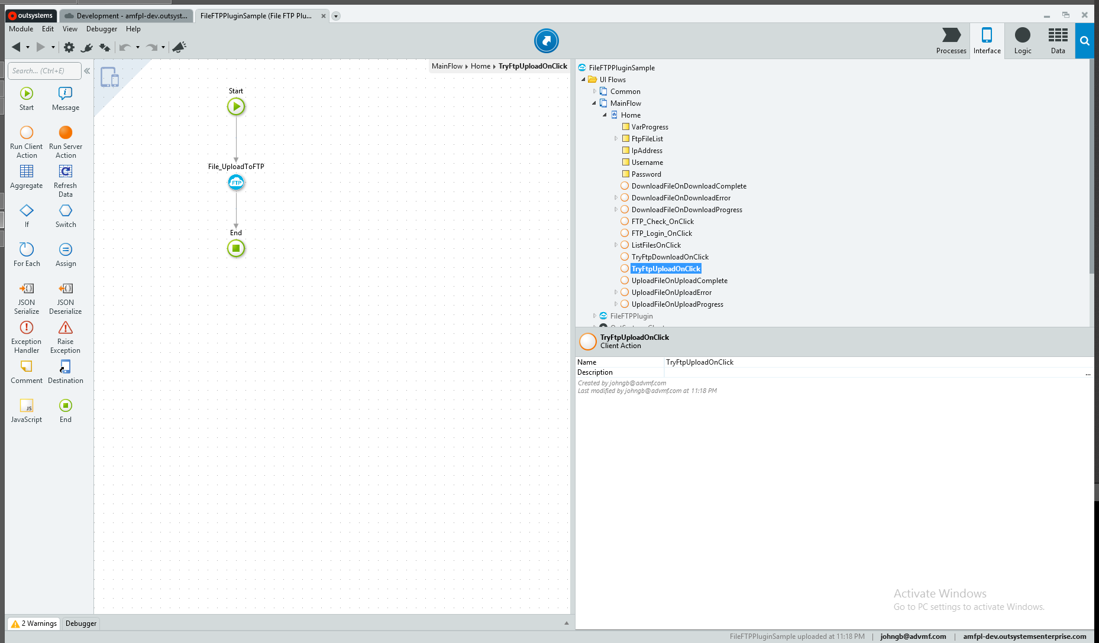Click the redo toolbar button
Image resolution: width=1099 pixels, height=643 pixels.
point(151,47)
